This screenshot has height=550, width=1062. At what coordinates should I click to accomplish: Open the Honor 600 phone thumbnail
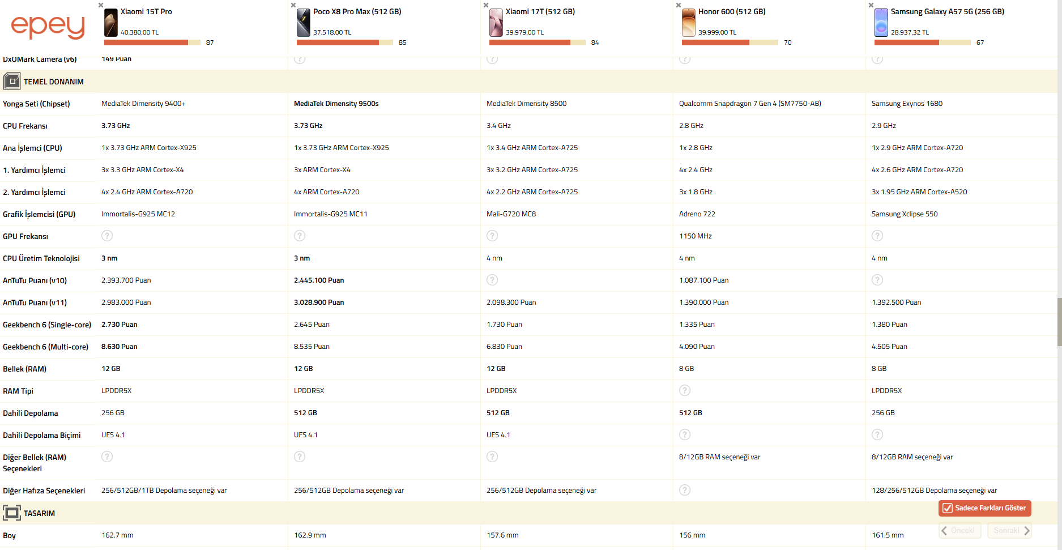[x=689, y=23]
